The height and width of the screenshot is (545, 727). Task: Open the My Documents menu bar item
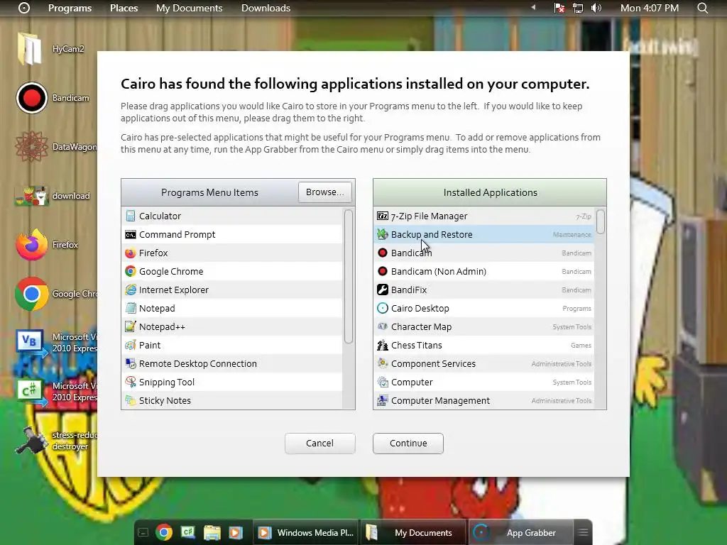point(189,8)
